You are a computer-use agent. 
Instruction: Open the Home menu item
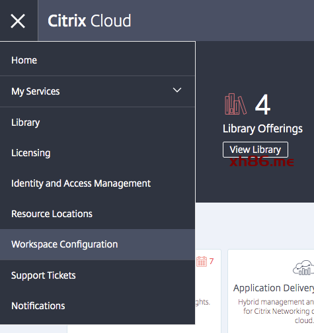[x=97, y=60]
